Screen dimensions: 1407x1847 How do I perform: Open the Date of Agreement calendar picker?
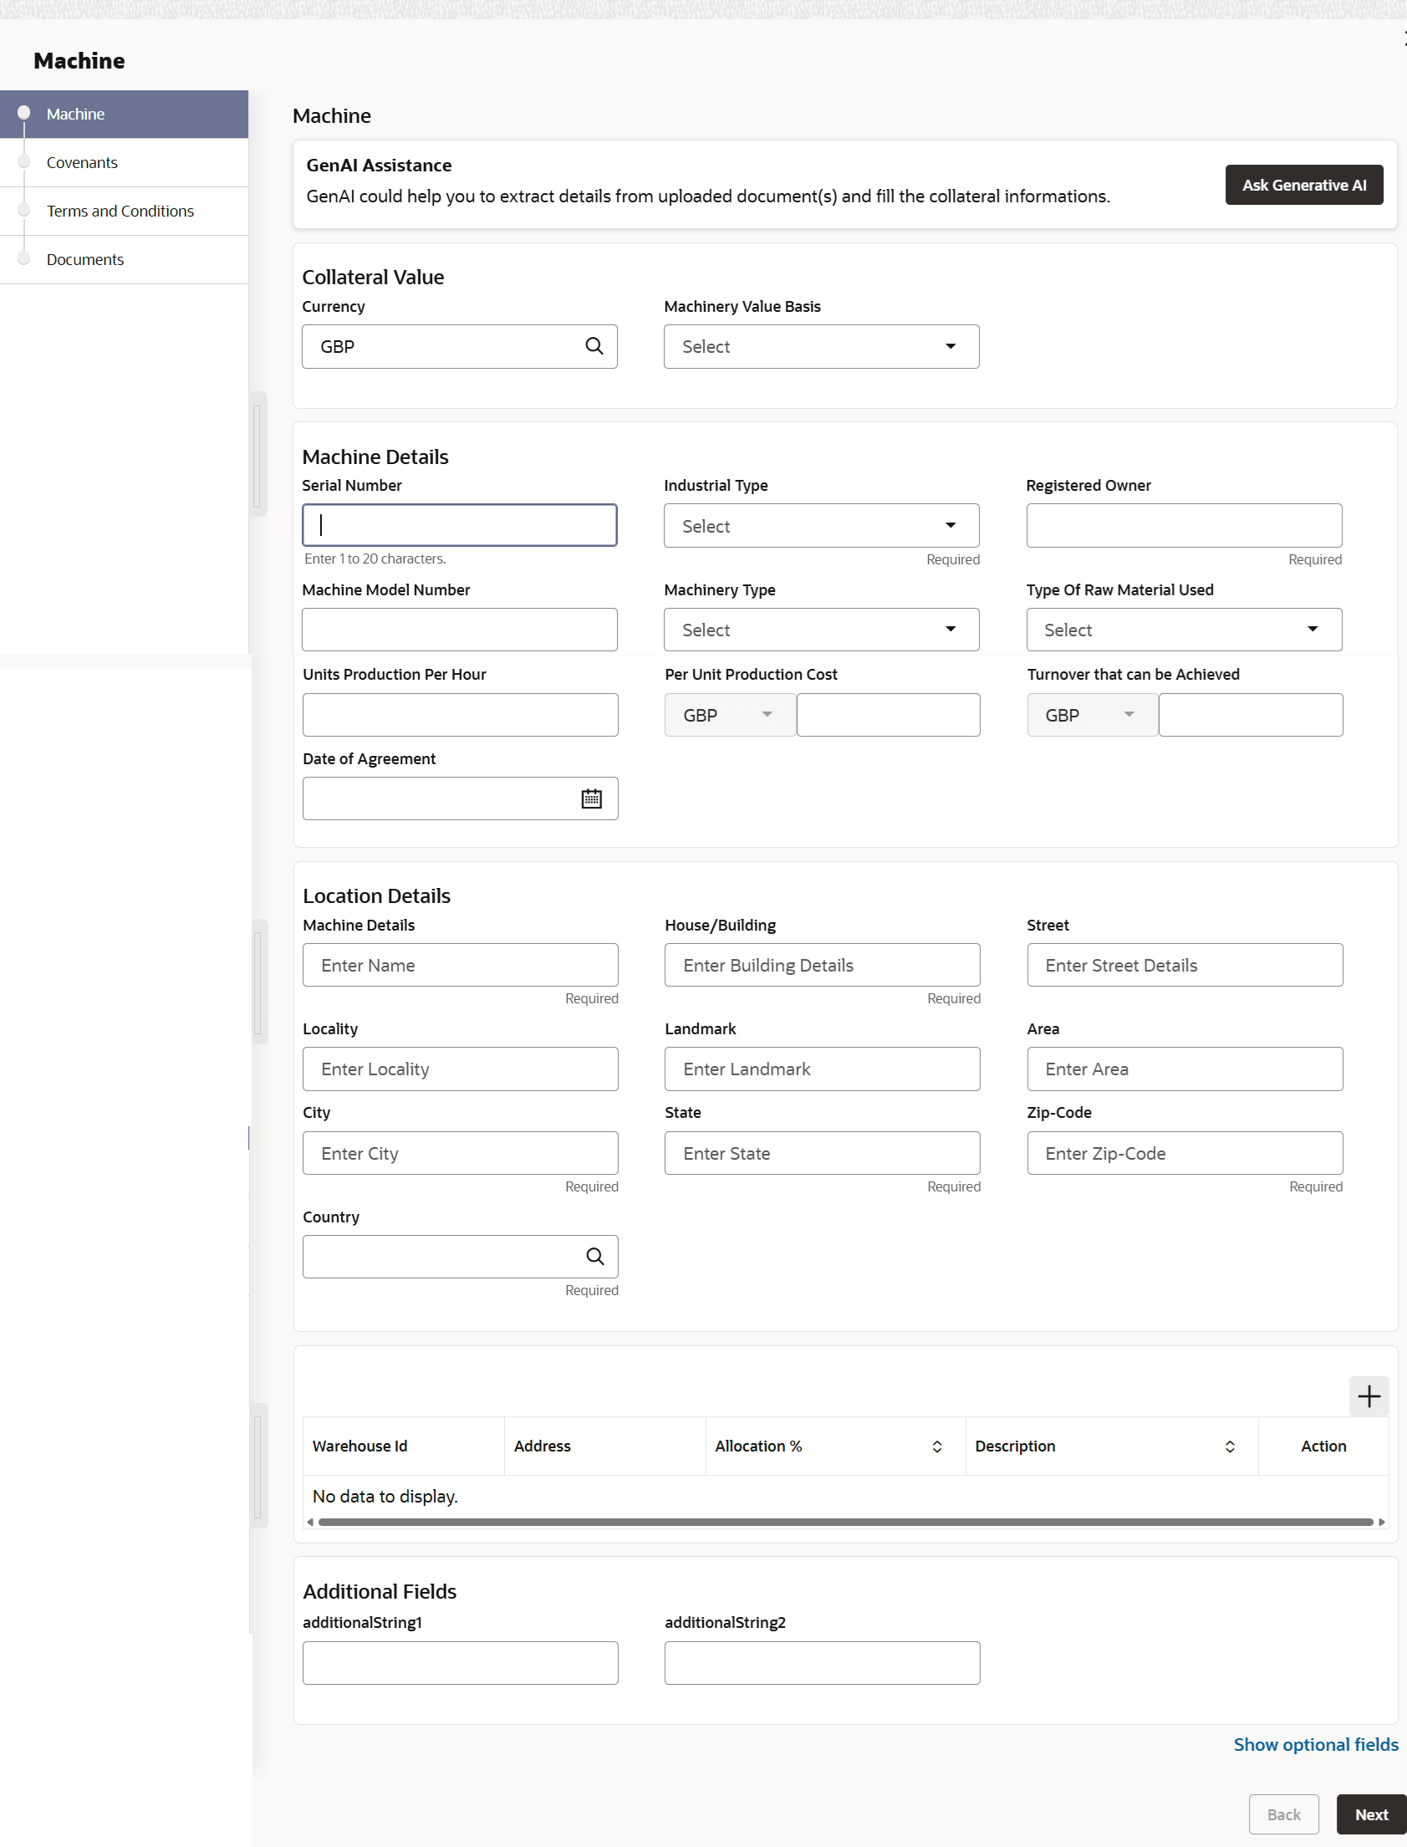tap(591, 798)
